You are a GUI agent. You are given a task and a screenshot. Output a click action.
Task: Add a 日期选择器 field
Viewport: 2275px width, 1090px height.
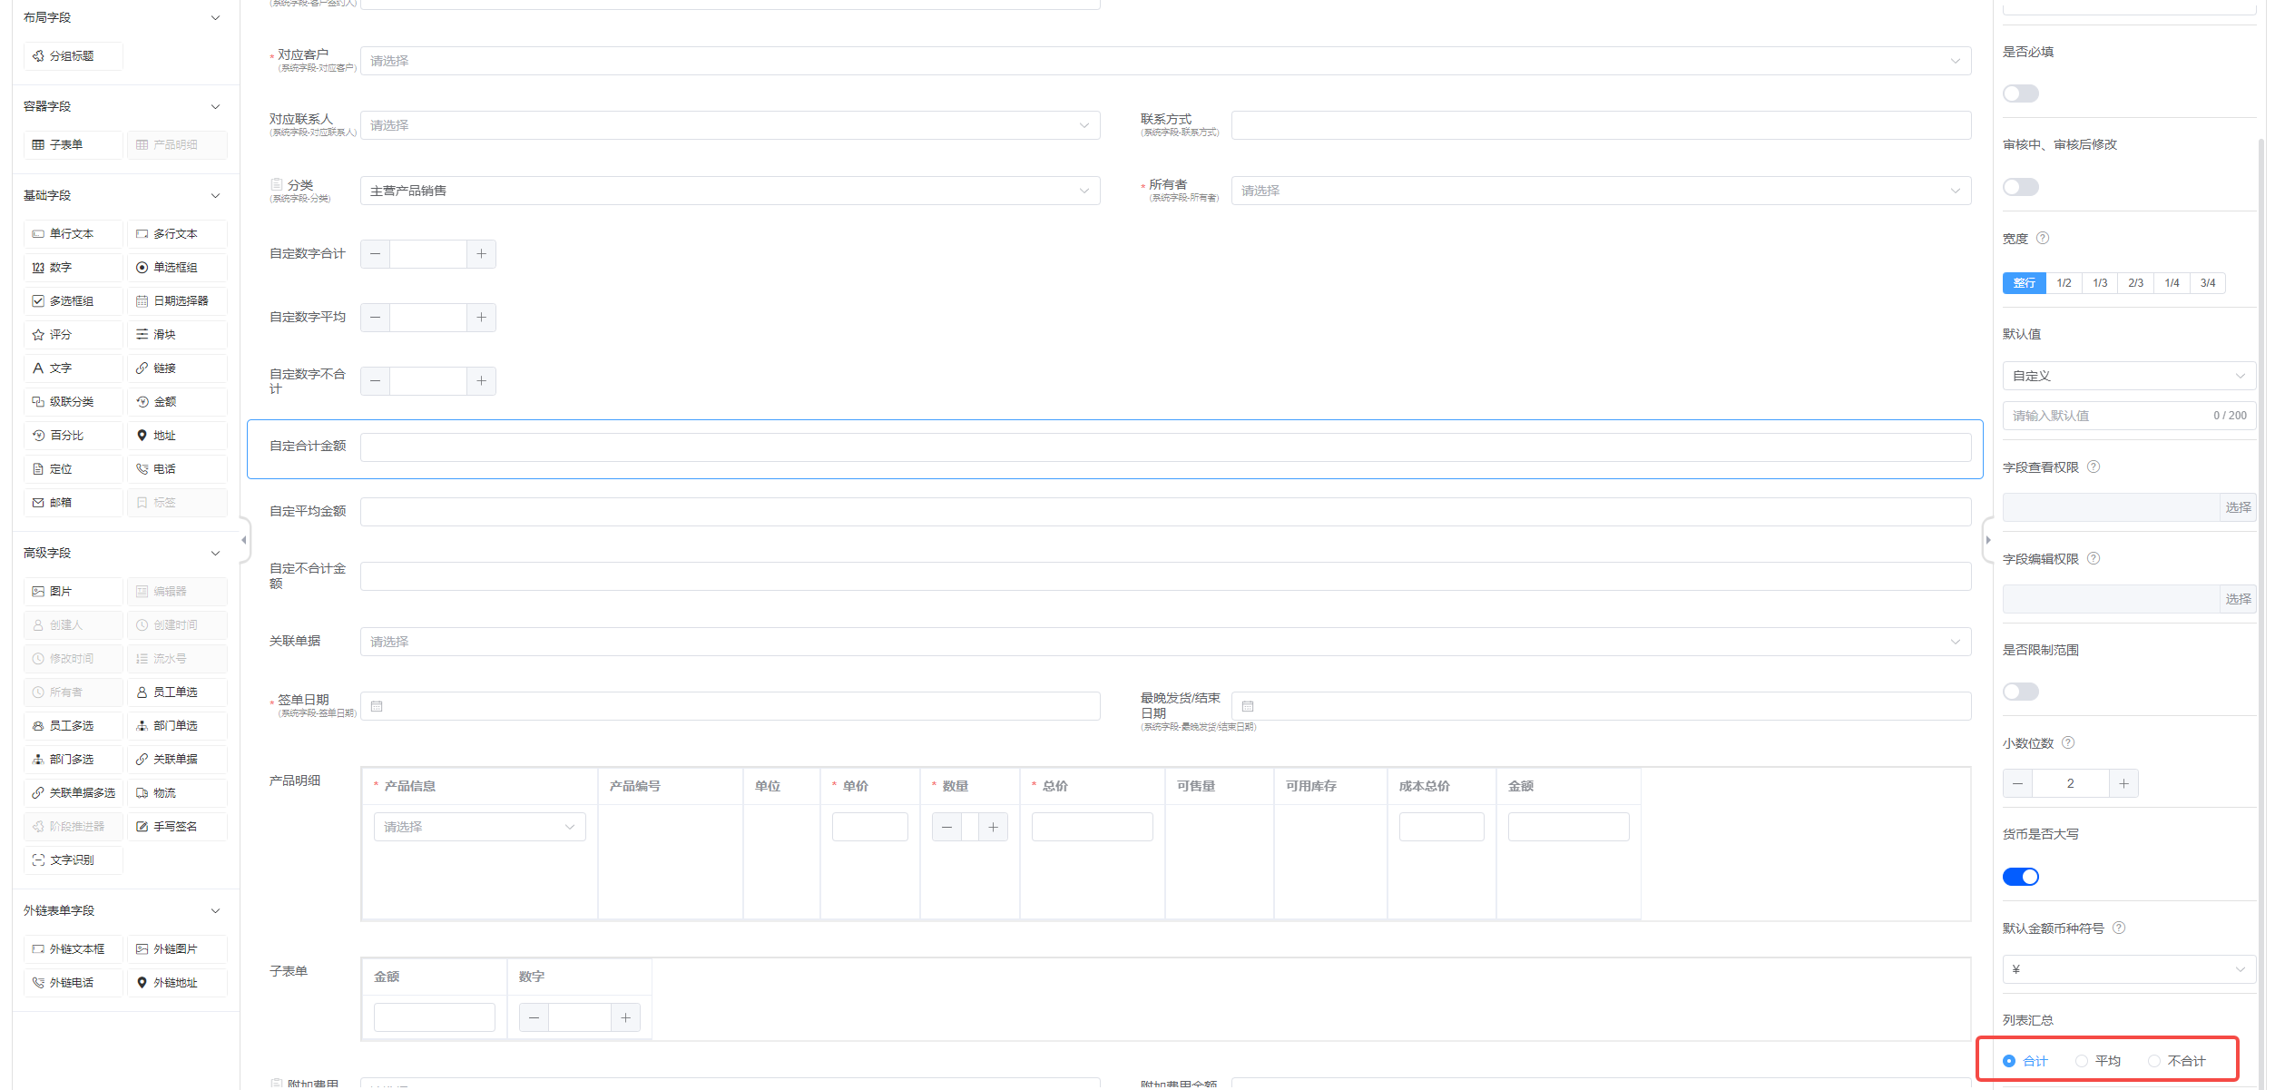[177, 301]
